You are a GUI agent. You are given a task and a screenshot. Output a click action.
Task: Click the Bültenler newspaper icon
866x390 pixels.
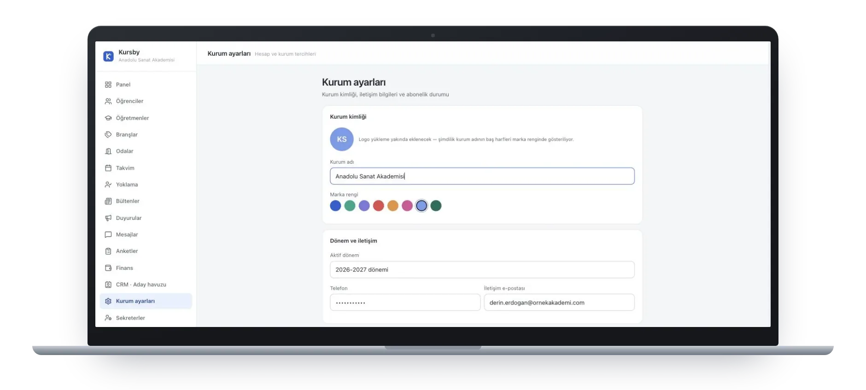pyautogui.click(x=108, y=201)
